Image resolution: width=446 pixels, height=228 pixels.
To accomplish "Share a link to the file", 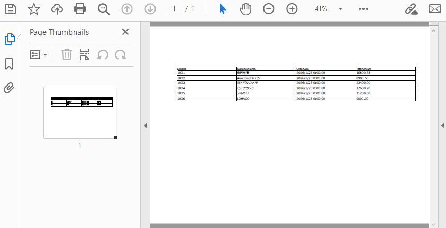I will click(411, 9).
